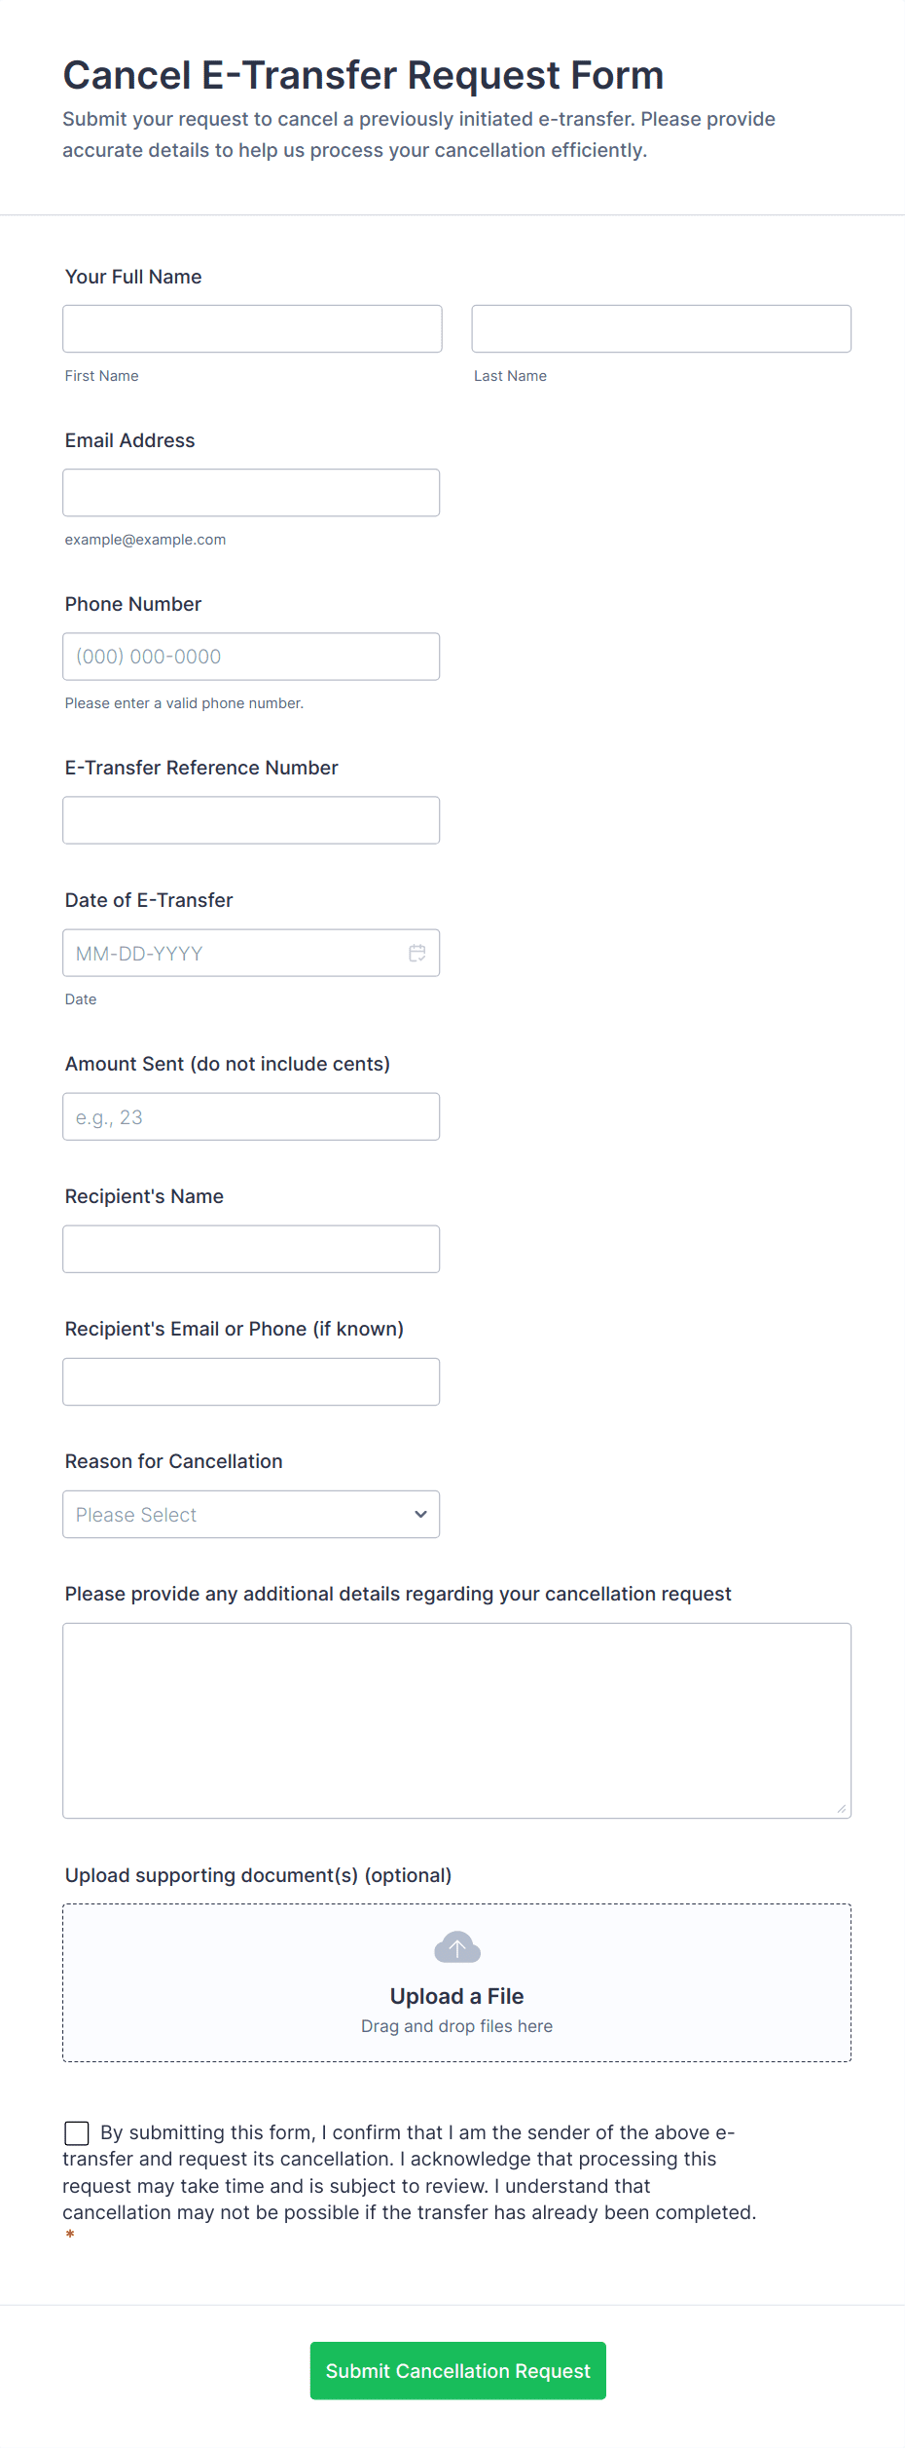
Task: Click the dropdown chevron arrow for cancellation reason
Action: tap(420, 1514)
